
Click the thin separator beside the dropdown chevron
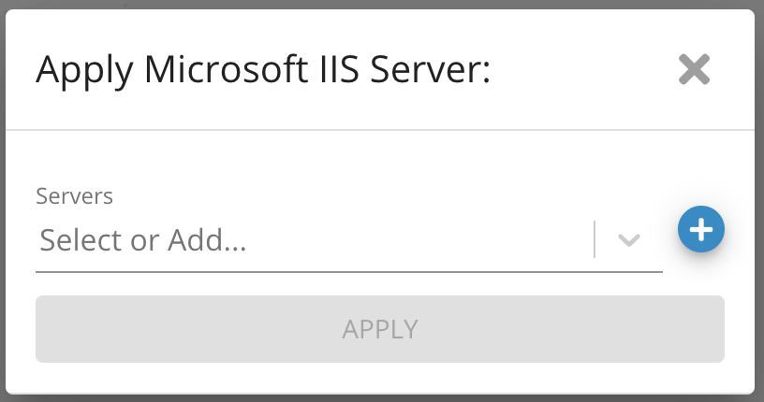pos(595,240)
